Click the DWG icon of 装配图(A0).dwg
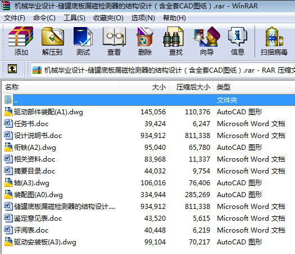This screenshot has height=254, width=295. tap(8, 194)
